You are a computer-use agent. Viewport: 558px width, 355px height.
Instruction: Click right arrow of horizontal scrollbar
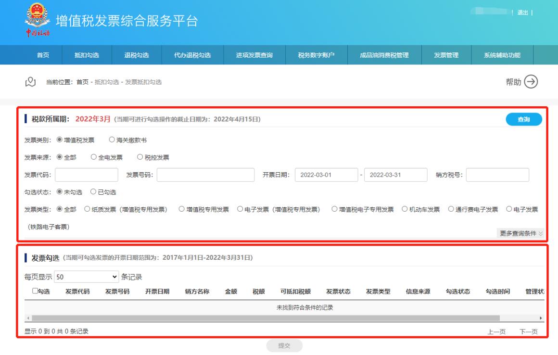[541, 318]
